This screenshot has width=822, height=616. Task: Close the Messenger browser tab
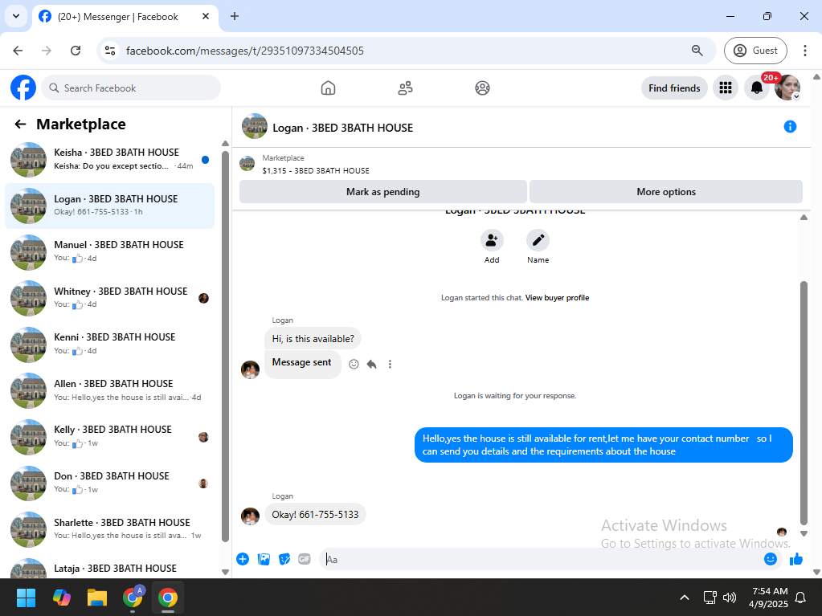(x=206, y=16)
